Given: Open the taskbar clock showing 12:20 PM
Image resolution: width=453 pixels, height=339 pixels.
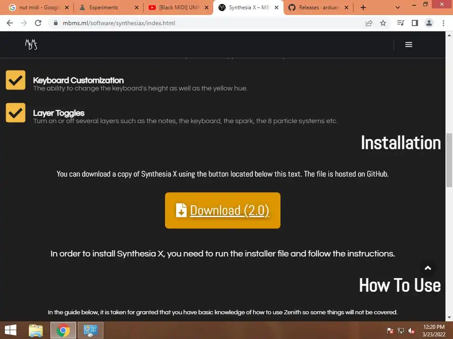Looking at the screenshot, I should (x=434, y=330).
